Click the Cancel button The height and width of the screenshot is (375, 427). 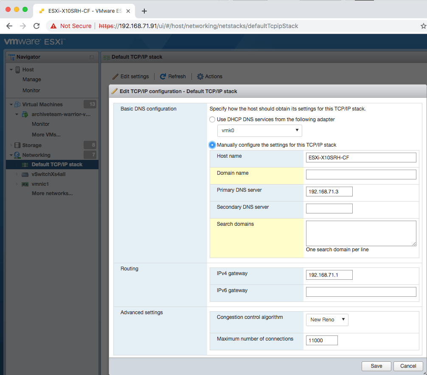pyautogui.click(x=408, y=366)
